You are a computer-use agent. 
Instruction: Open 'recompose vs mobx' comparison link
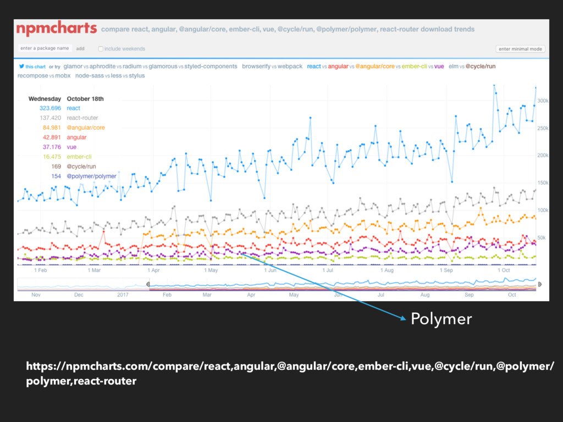click(x=44, y=76)
